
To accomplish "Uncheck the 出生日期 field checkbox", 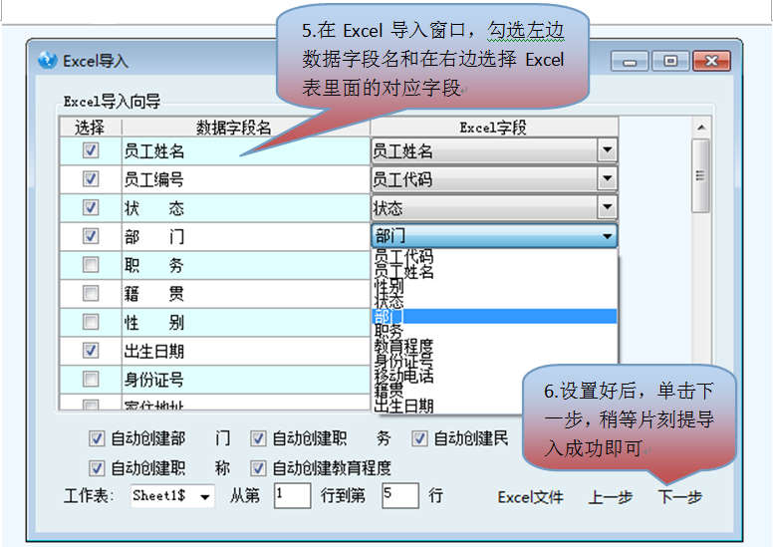I will pyautogui.click(x=91, y=350).
